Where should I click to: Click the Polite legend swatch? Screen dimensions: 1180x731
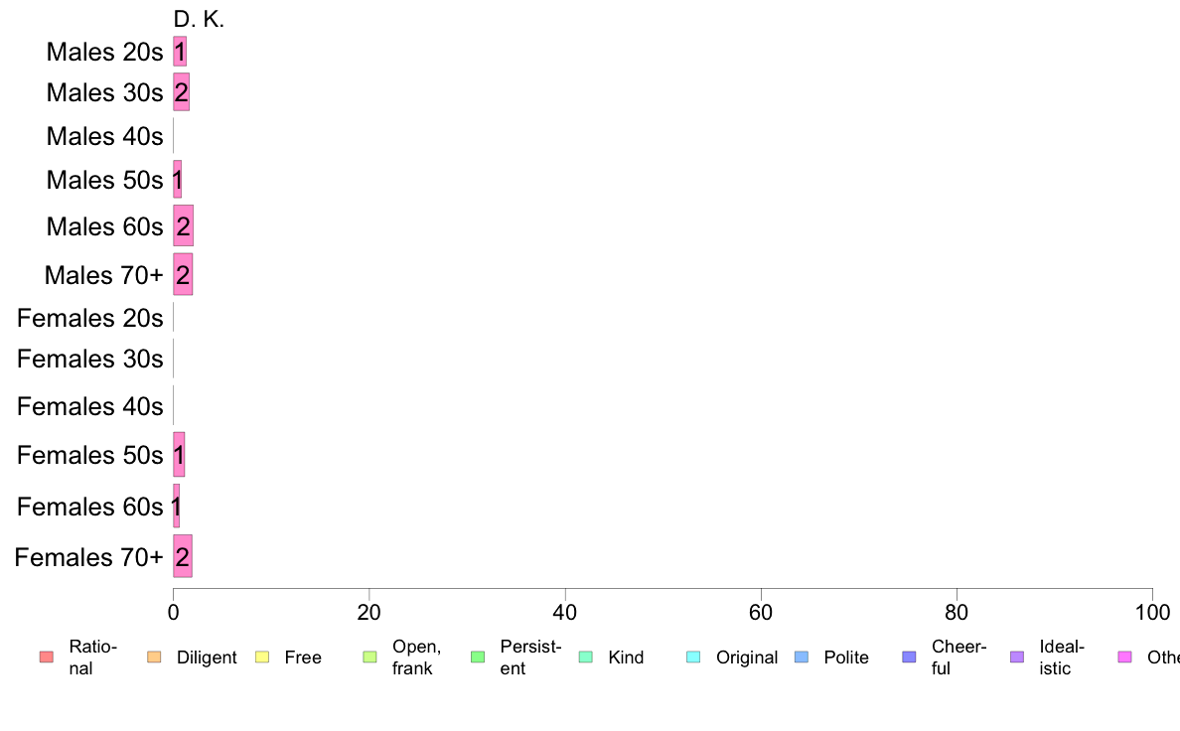(x=802, y=658)
